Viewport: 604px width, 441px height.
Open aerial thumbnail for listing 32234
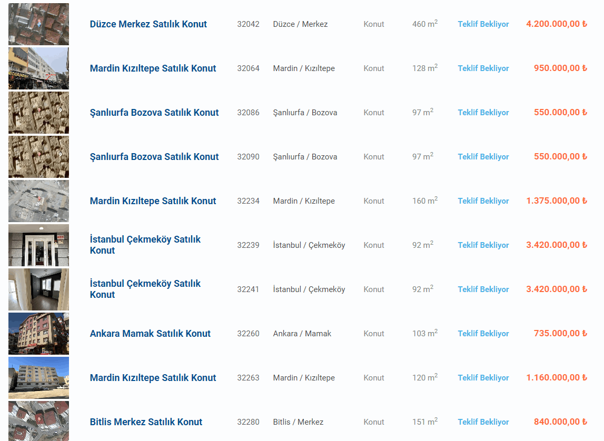(x=38, y=201)
